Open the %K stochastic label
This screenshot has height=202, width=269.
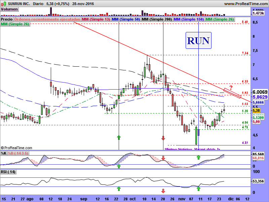pyautogui.click(x=4, y=153)
